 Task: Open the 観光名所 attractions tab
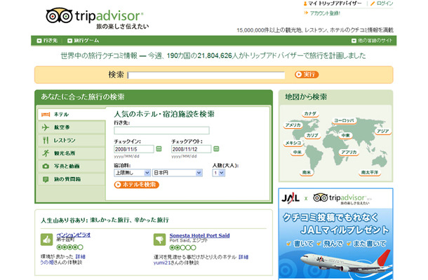point(72,153)
